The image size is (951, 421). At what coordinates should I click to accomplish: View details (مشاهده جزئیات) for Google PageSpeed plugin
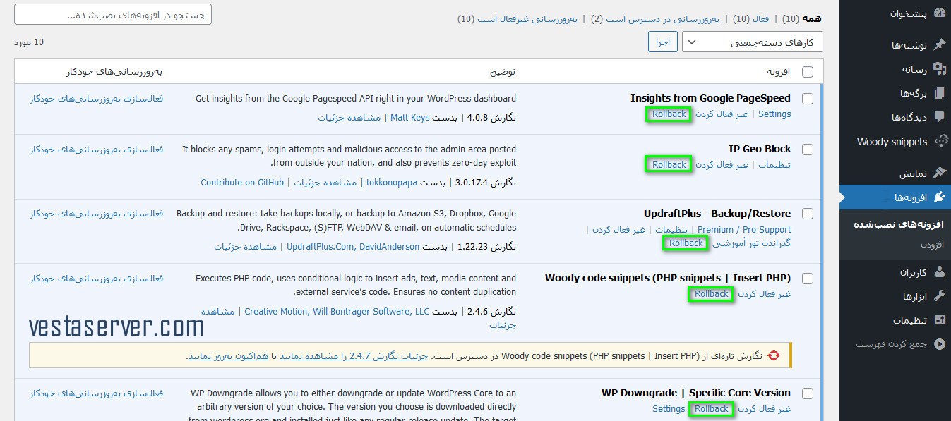349,118
